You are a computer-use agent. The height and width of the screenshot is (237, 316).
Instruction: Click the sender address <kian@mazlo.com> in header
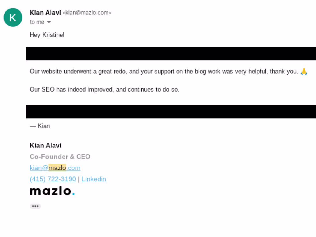87,13
